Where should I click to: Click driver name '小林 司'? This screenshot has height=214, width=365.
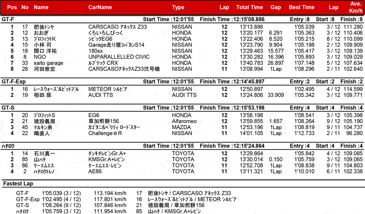click(42, 45)
